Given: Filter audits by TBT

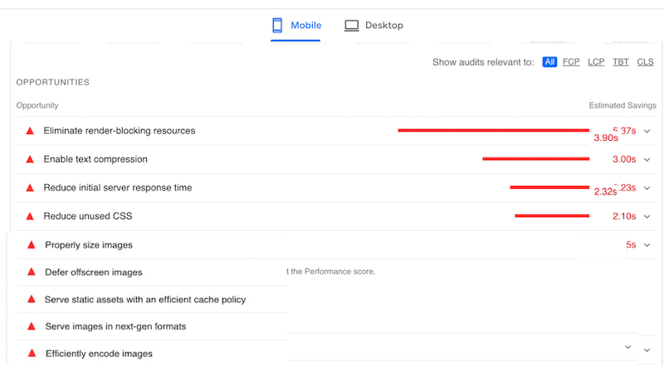Looking at the screenshot, I should 621,62.
